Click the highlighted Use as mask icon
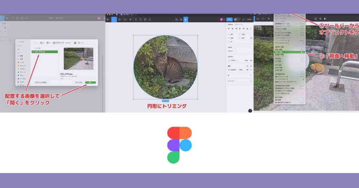Image resolution: width=359 pixels, height=188 pixels. coord(186,20)
